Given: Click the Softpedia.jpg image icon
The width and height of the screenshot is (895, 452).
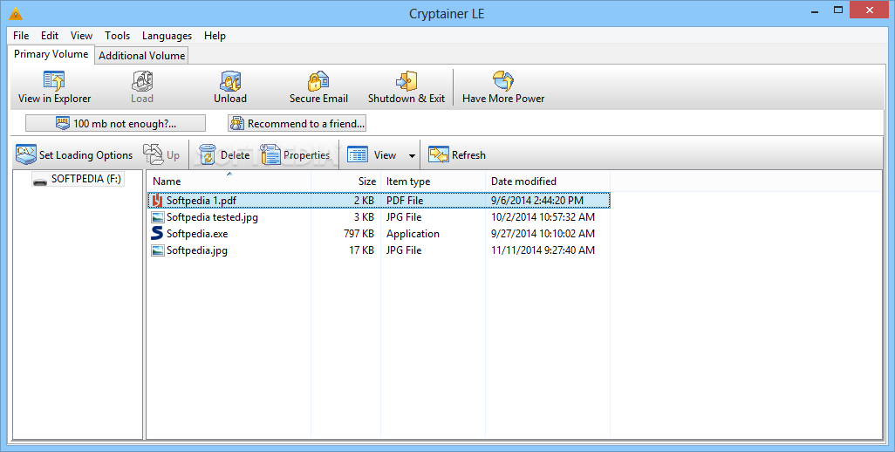Looking at the screenshot, I should pyautogui.click(x=158, y=250).
